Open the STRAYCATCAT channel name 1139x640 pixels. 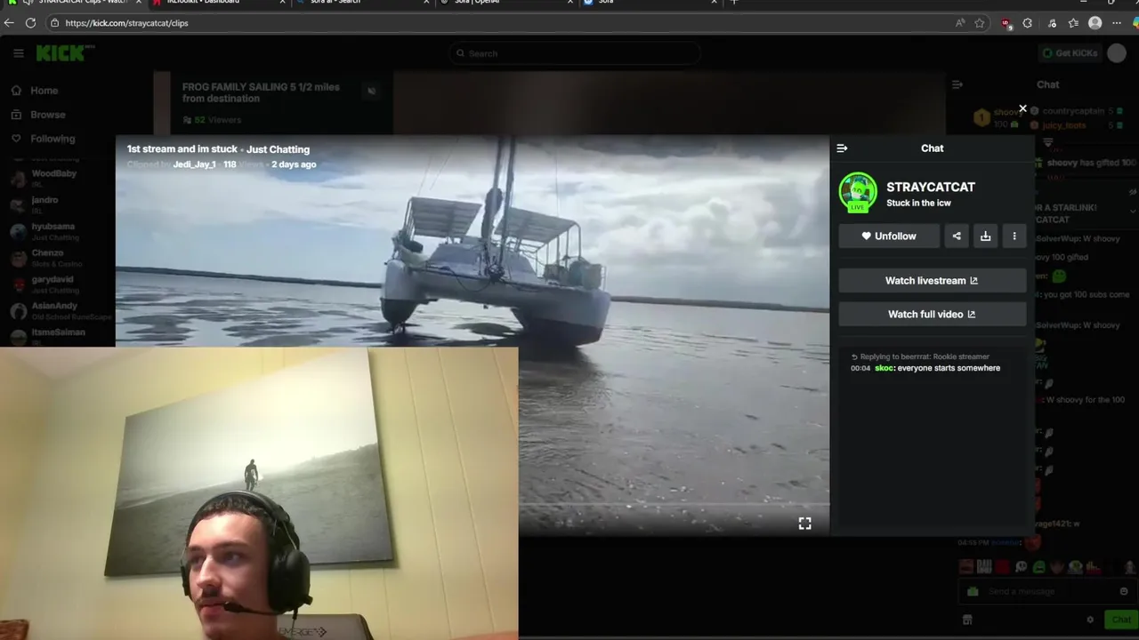[931, 187]
